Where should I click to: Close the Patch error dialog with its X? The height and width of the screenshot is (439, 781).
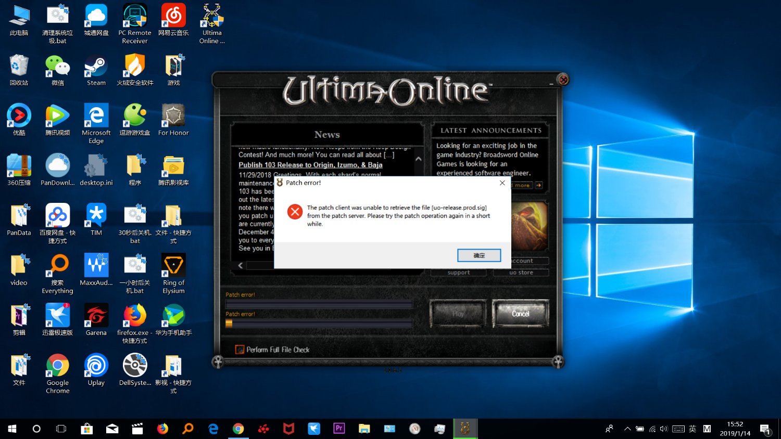(502, 183)
